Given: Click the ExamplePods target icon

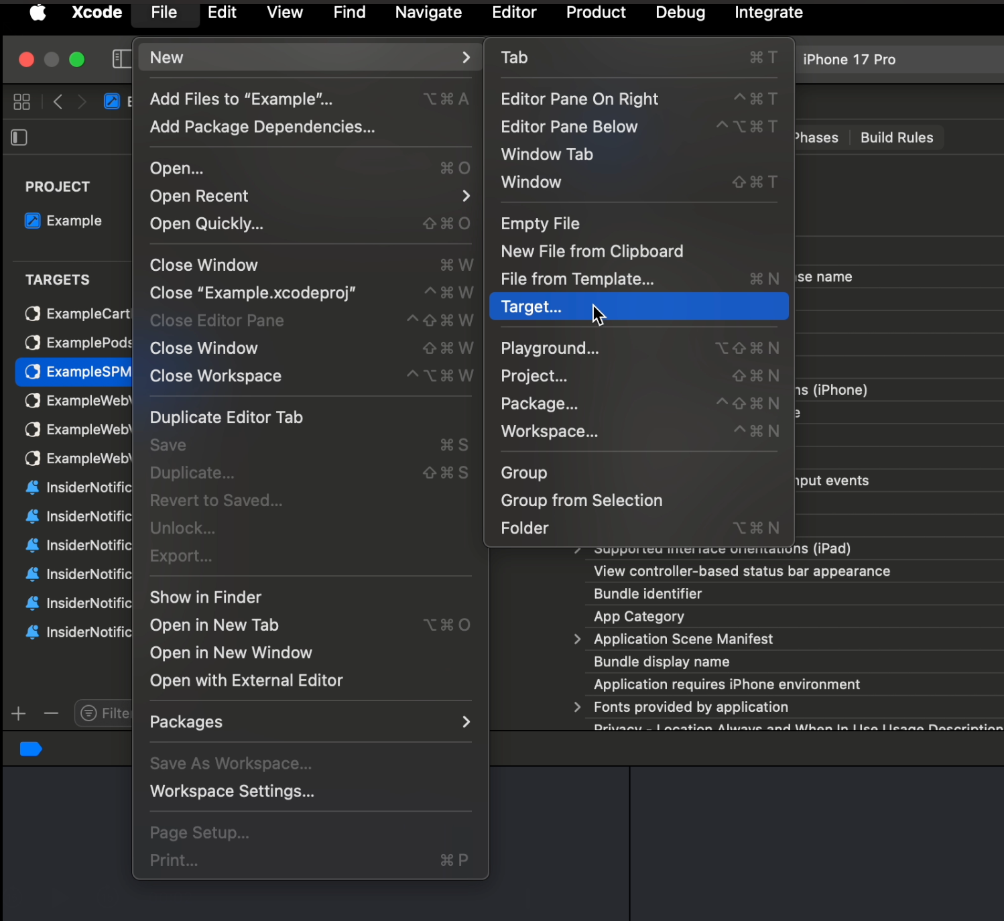Looking at the screenshot, I should pyautogui.click(x=32, y=343).
